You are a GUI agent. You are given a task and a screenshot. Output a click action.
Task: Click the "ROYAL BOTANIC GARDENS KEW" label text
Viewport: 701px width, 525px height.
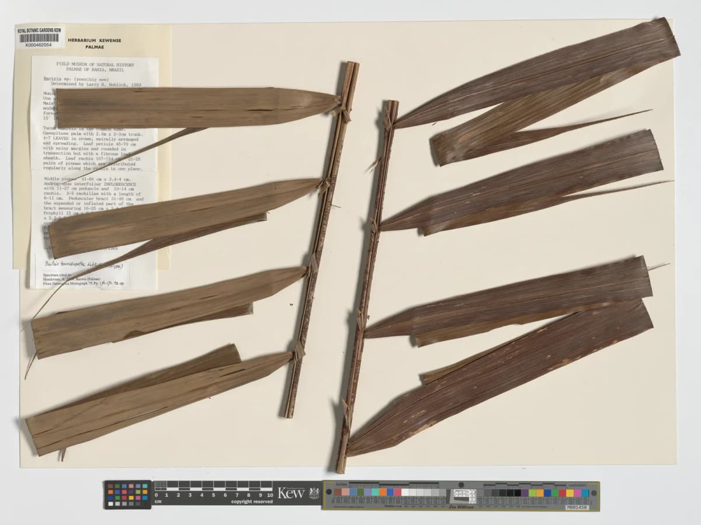(39, 30)
